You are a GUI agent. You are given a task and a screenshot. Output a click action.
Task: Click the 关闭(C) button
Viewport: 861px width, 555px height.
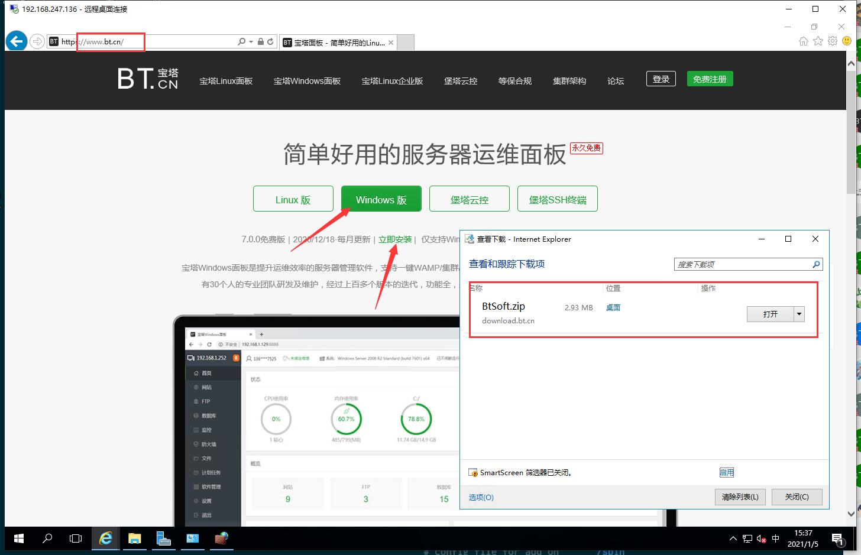coord(797,497)
